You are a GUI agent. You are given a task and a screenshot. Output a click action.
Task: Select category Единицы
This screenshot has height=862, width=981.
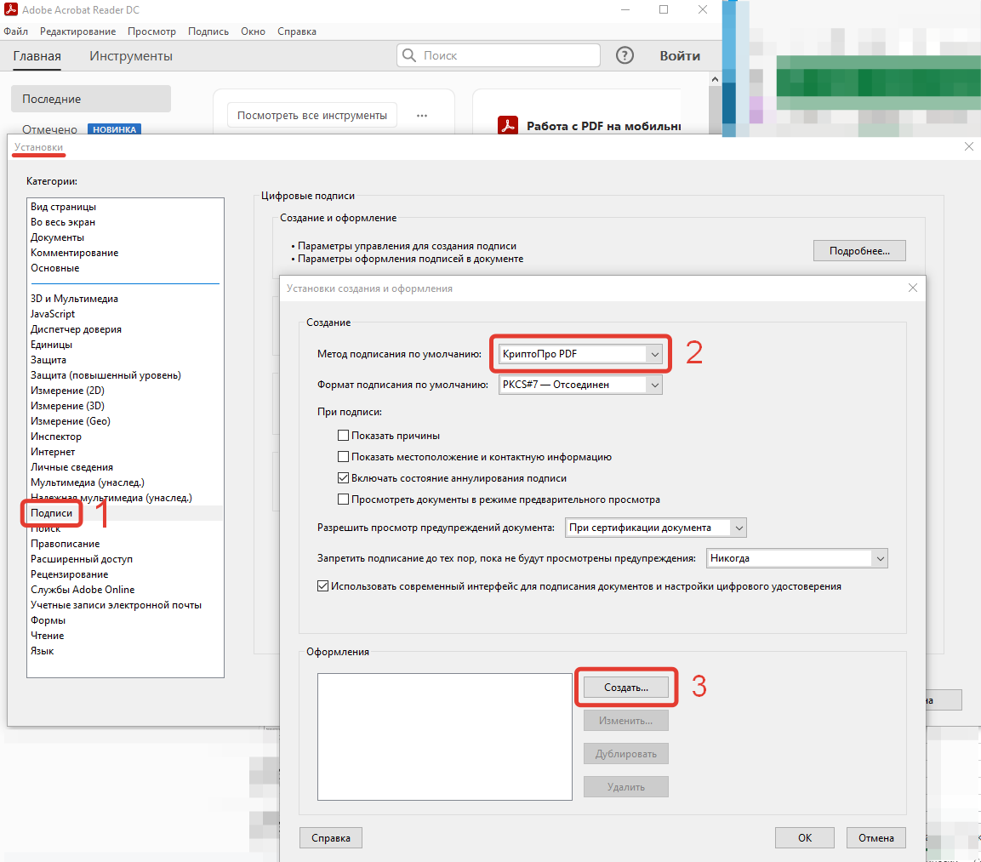[51, 345]
